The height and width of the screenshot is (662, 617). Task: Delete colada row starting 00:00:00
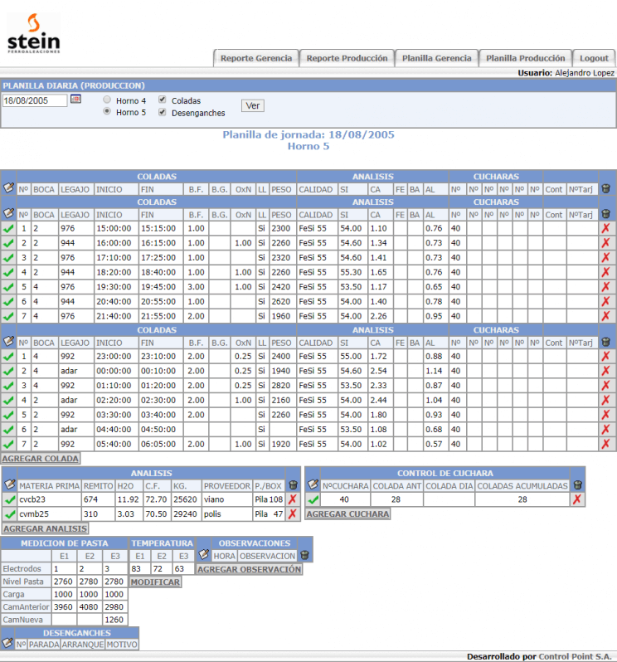point(605,371)
